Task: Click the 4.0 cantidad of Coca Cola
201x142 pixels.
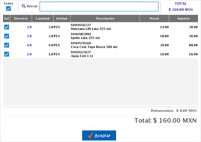Action: click(51, 45)
